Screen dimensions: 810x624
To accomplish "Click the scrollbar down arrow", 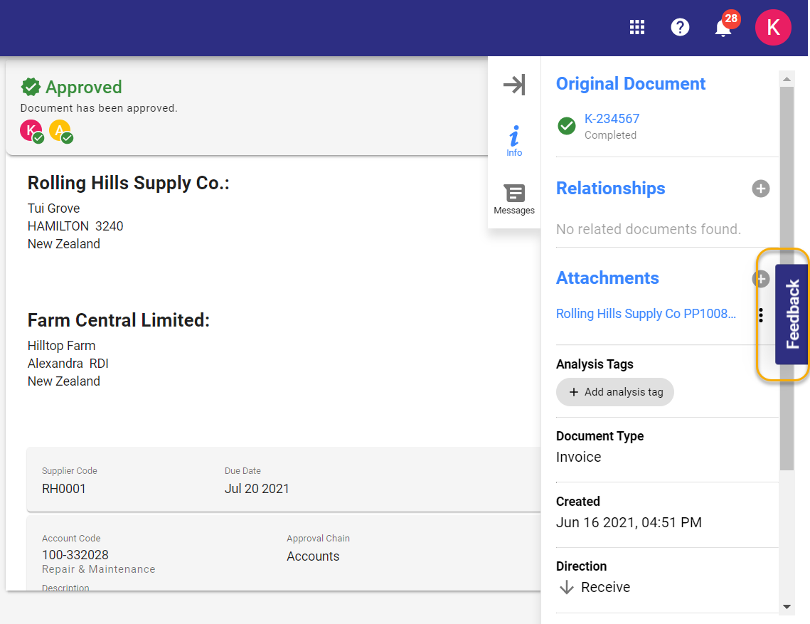I will [x=787, y=607].
